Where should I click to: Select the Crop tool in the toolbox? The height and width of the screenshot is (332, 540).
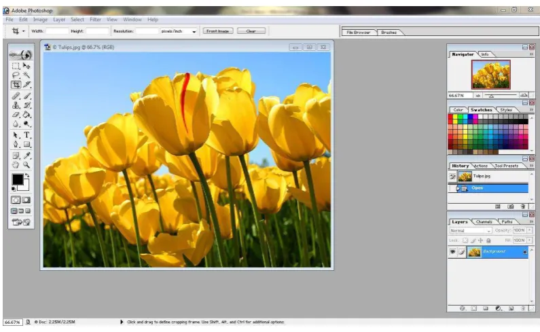[x=16, y=84]
